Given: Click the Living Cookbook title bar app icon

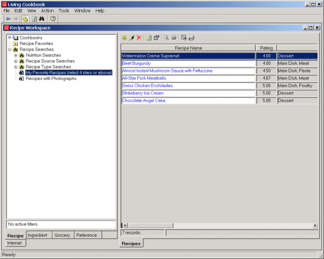Looking at the screenshot, I should tap(5, 5).
